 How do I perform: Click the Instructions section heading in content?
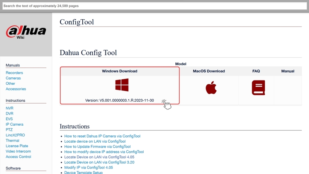[75, 126]
